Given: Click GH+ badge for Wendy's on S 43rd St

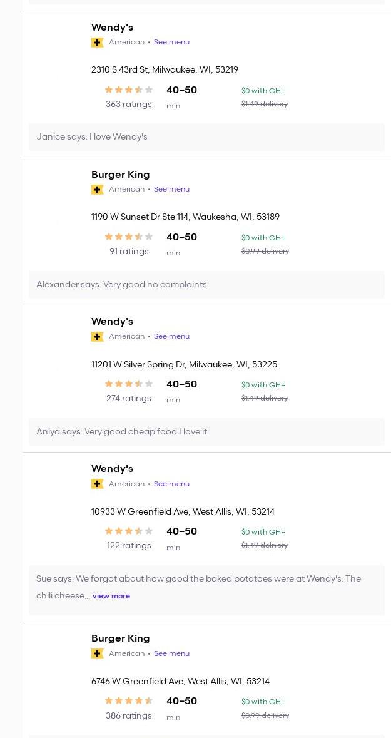Looking at the screenshot, I should click(97, 43).
